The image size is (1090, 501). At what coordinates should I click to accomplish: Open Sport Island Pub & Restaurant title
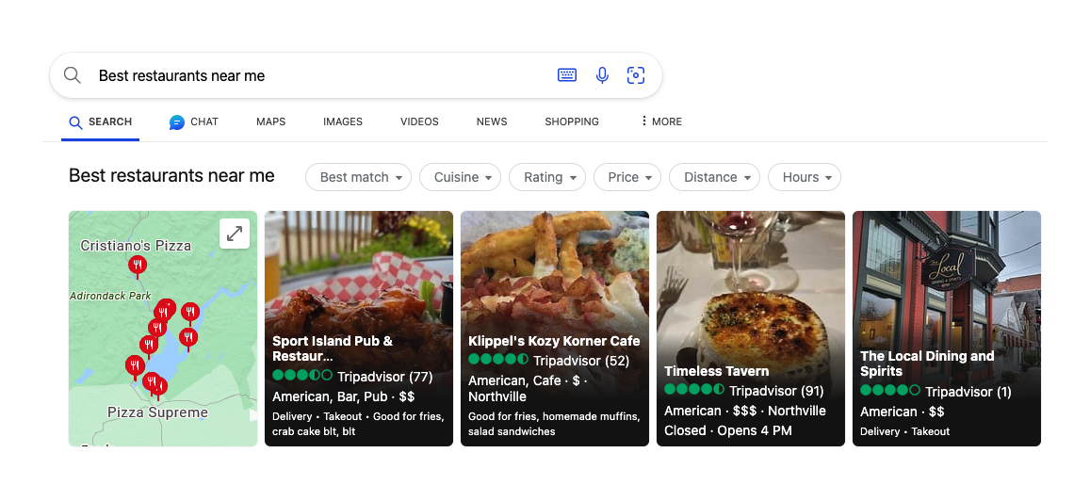coord(333,348)
